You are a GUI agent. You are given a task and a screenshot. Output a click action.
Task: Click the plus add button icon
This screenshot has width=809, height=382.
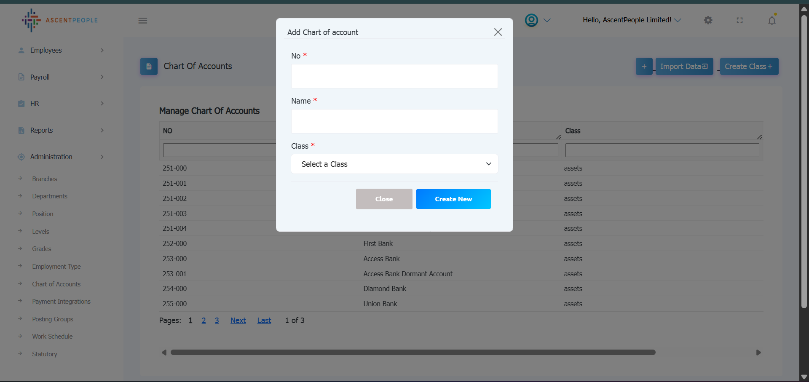pyautogui.click(x=644, y=67)
